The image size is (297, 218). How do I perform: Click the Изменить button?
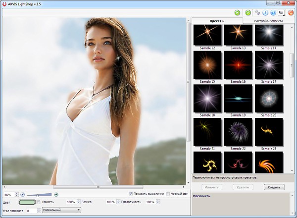click(212, 187)
